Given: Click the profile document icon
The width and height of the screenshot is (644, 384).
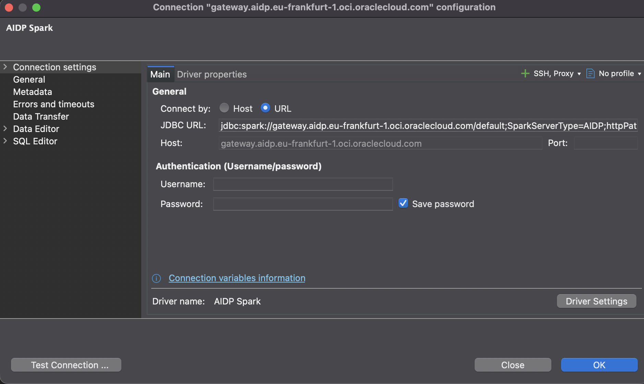Looking at the screenshot, I should 590,74.
